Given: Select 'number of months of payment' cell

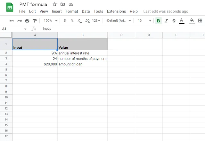Looking at the screenshot, I should [83, 58].
